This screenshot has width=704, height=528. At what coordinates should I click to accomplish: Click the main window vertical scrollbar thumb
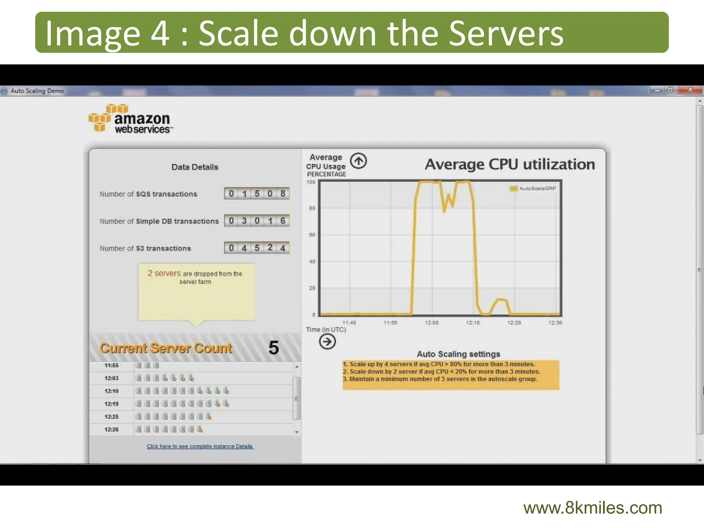pyautogui.click(x=700, y=270)
